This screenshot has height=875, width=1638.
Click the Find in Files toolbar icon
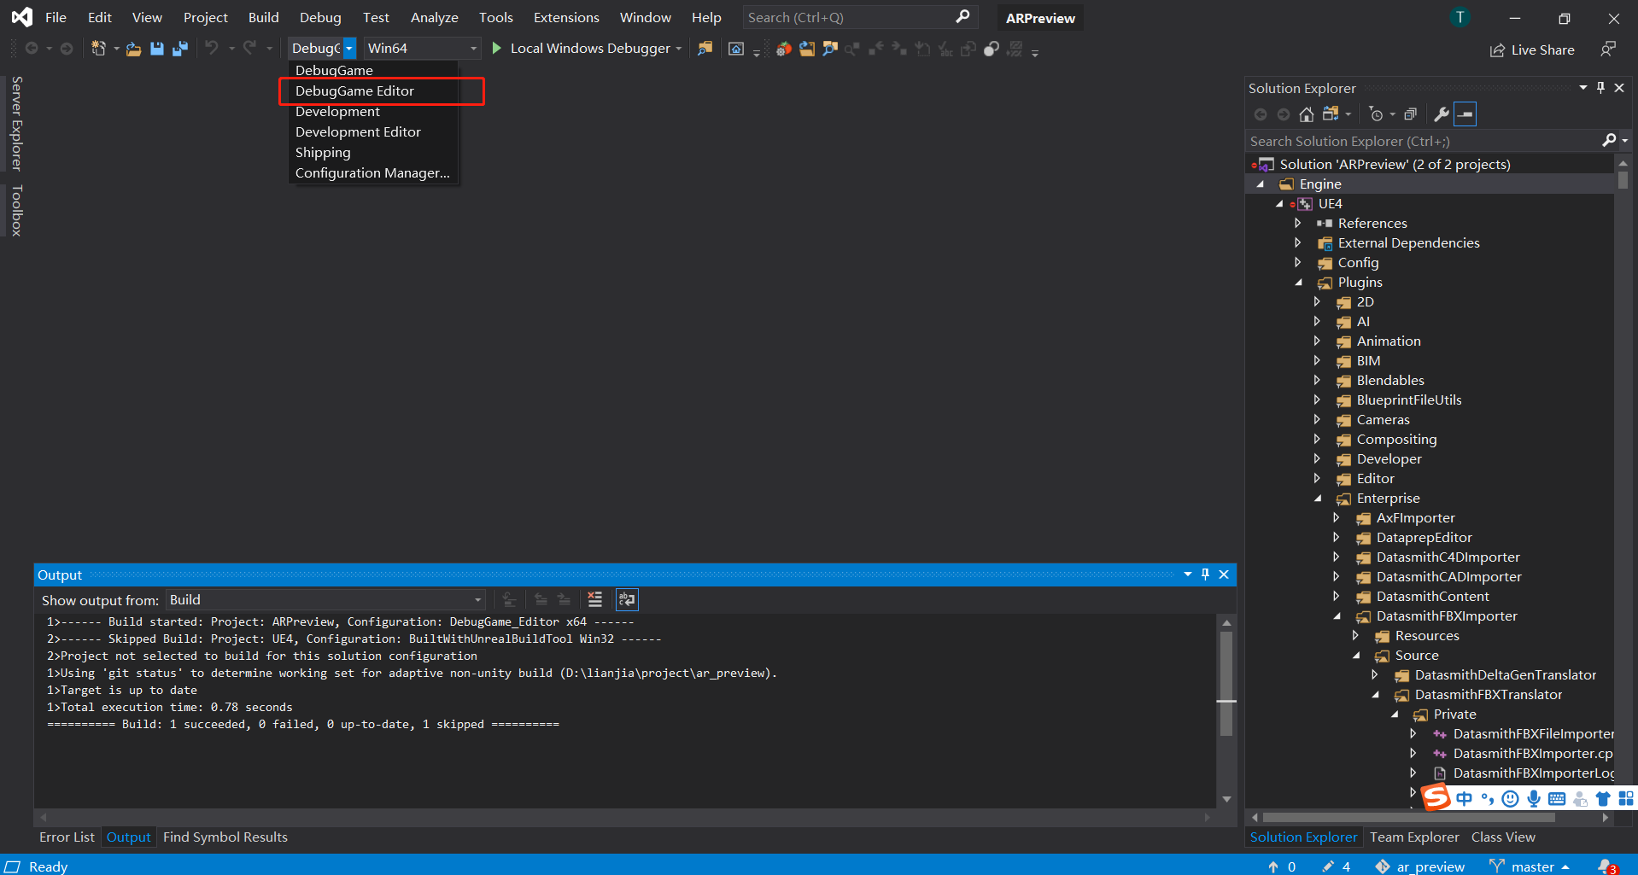click(x=705, y=49)
